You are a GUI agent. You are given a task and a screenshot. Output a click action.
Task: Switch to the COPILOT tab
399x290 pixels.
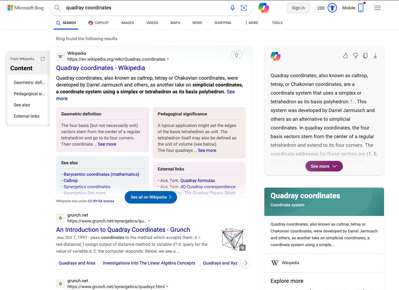tap(99, 23)
